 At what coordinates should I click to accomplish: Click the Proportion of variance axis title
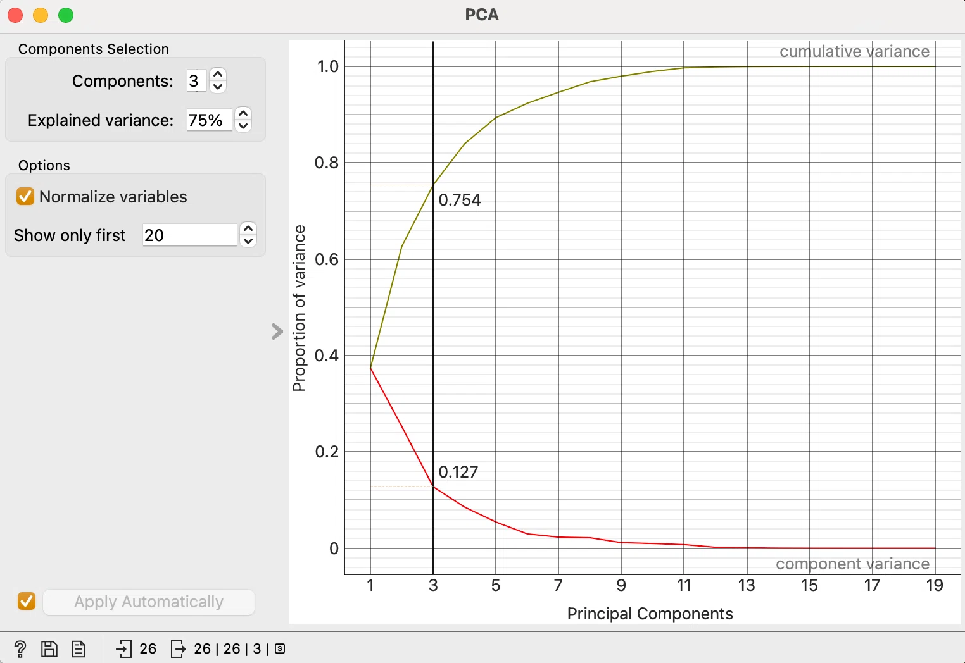(x=299, y=308)
